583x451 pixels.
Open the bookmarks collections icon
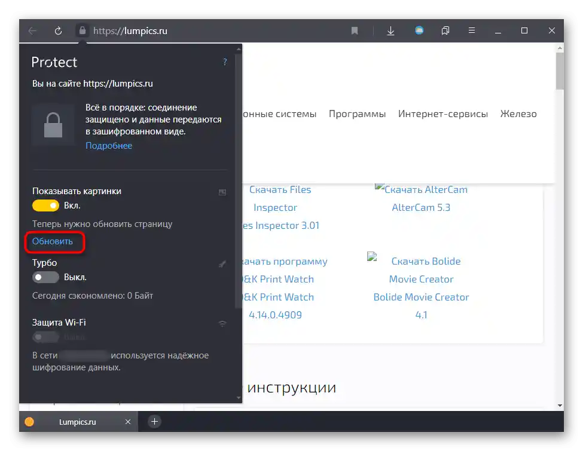tap(445, 30)
